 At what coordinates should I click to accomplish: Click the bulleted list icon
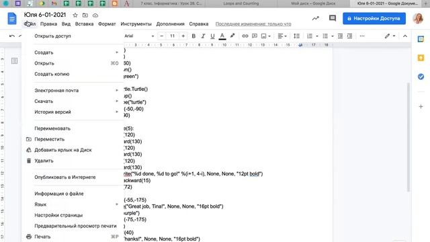click(325, 36)
